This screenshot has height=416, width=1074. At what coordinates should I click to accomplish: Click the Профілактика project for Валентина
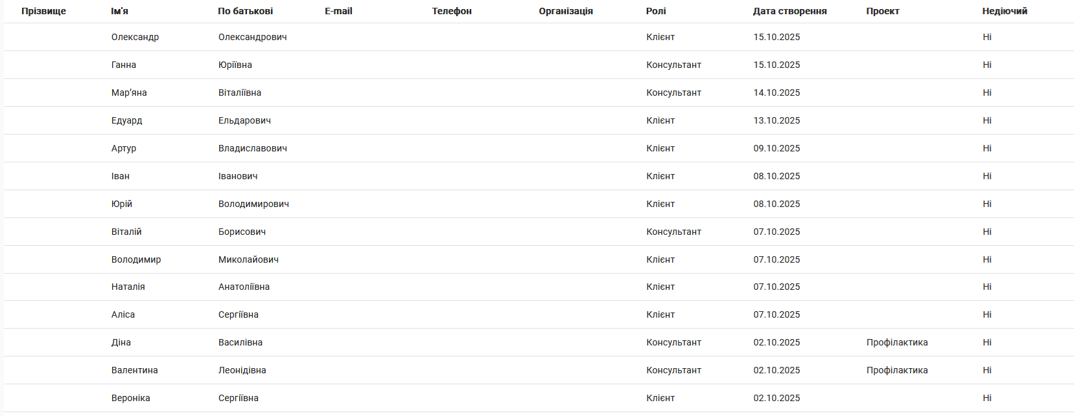click(x=896, y=370)
